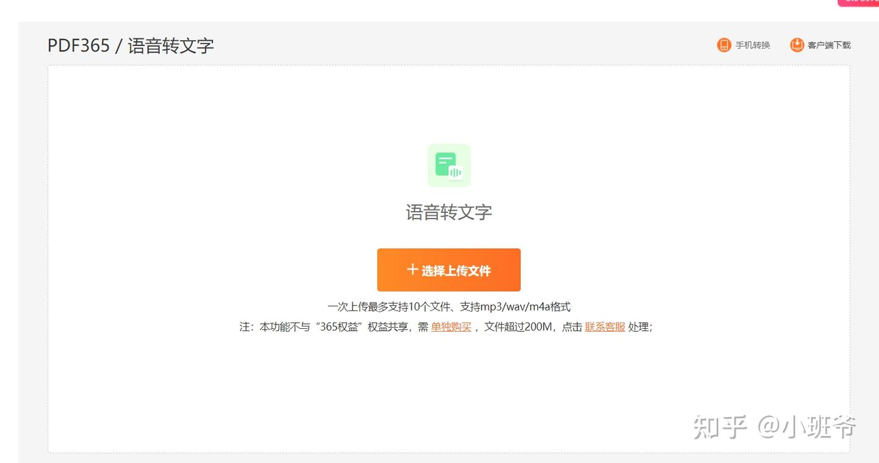Open the 手机转换 text link
Screen dimensions: 879x463
coord(753,45)
